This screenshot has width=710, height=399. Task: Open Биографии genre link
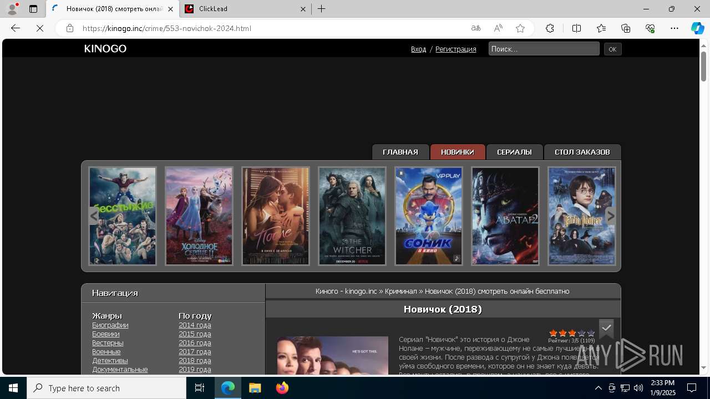pos(110,325)
